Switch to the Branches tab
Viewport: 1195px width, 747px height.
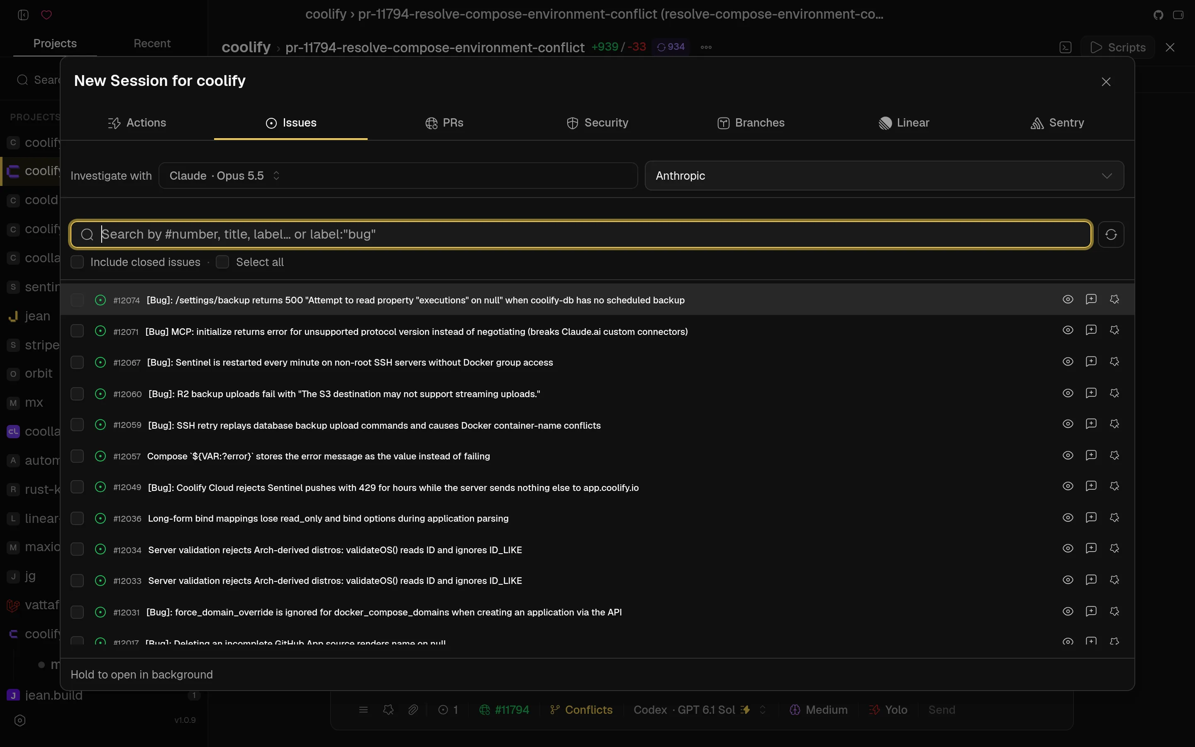751,123
